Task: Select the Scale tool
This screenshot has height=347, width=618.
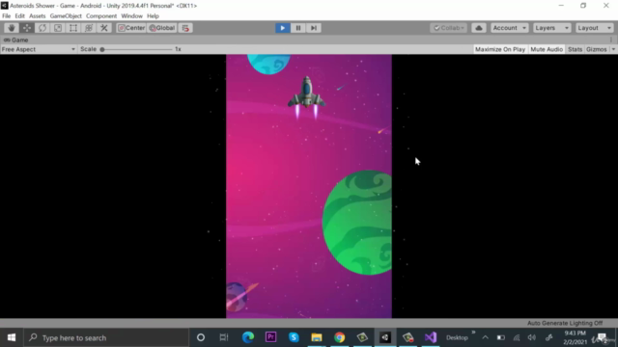Action: 58,28
